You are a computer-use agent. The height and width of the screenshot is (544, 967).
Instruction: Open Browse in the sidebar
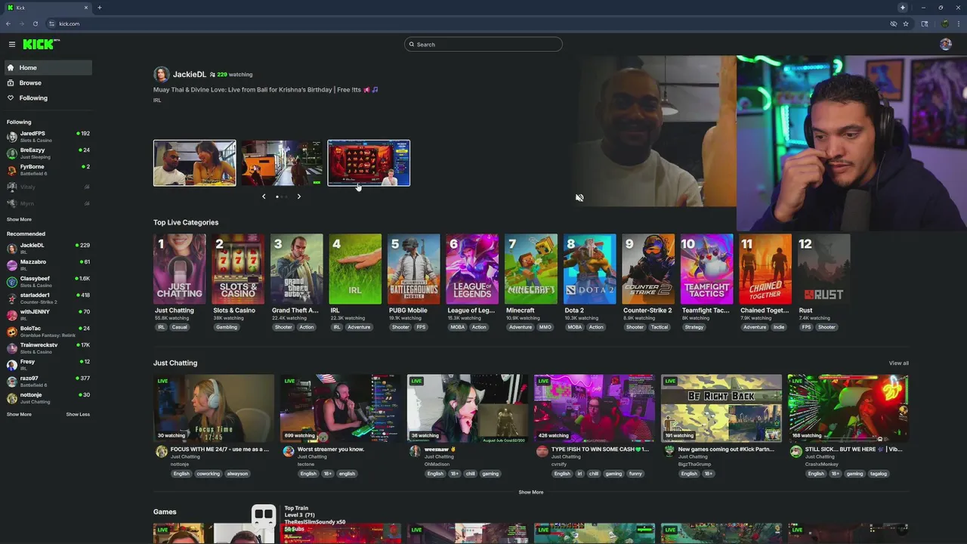pos(48,83)
